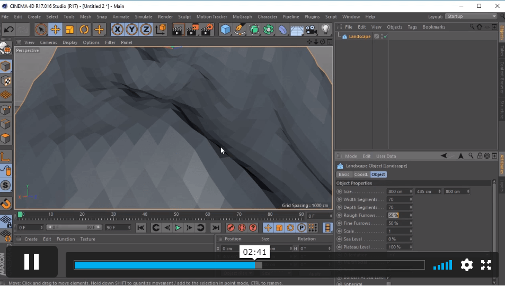Switch to the Coord. tab

point(361,174)
